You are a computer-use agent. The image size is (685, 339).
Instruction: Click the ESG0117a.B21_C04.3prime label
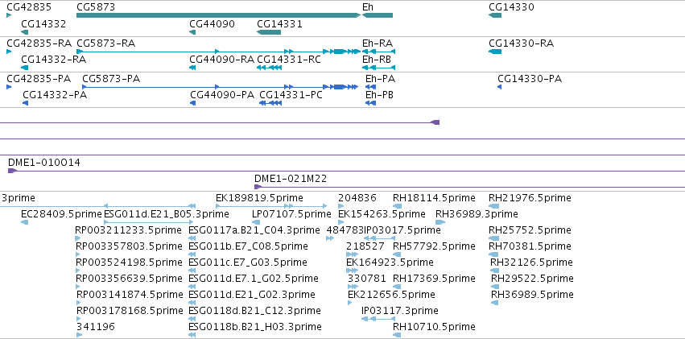click(254, 230)
